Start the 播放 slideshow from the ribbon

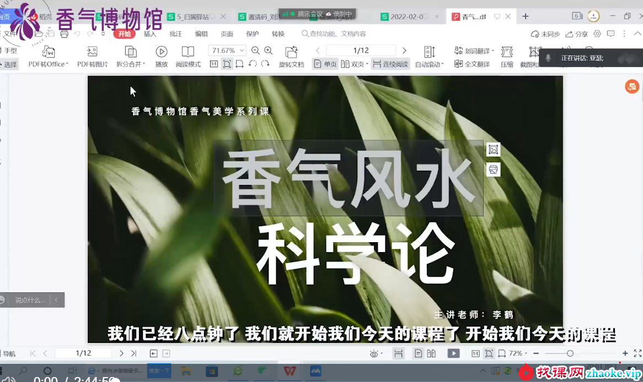coord(162,57)
